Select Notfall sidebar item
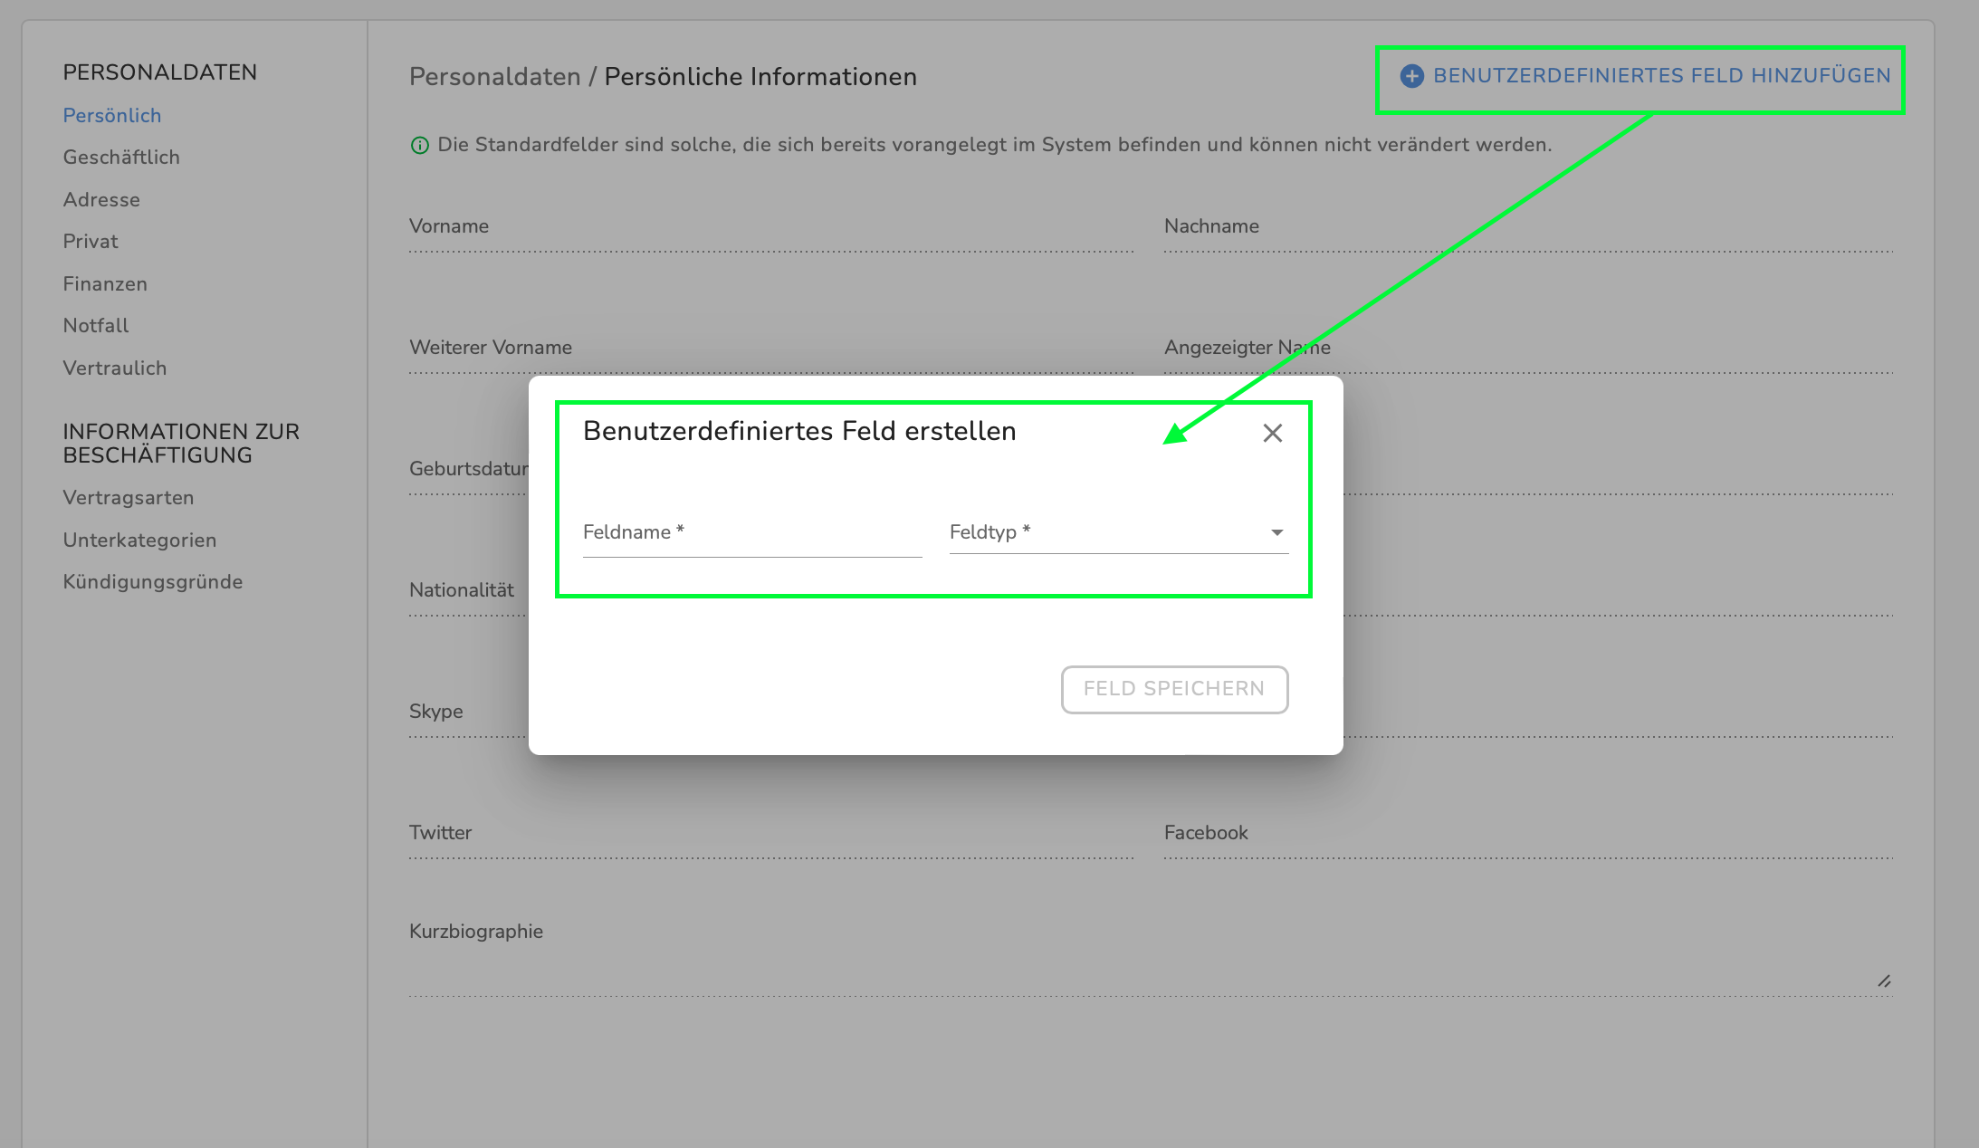Viewport: 1979px width, 1148px height. (x=96, y=326)
